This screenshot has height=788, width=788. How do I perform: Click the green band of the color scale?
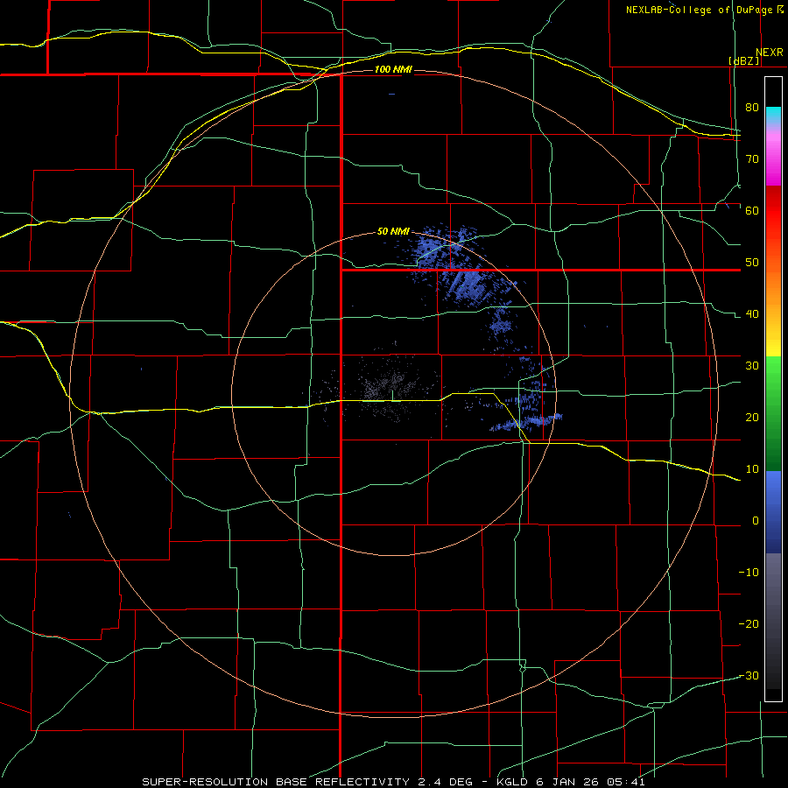point(773,413)
